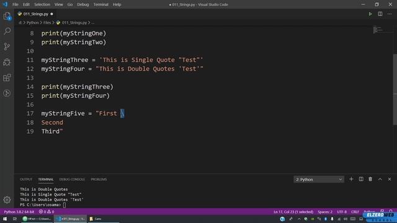Click on 'Second' on line 18
This screenshot has height=223, width=397.
tap(52, 123)
